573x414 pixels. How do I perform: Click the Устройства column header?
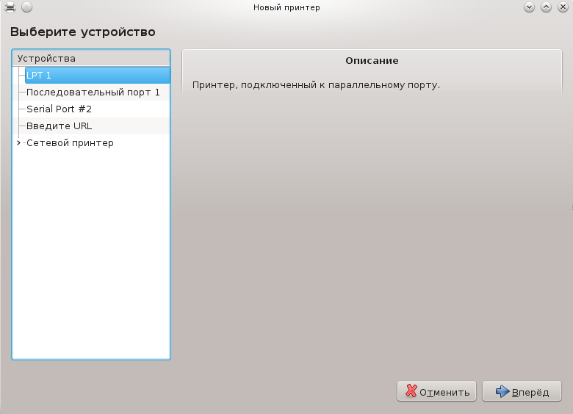pos(91,59)
